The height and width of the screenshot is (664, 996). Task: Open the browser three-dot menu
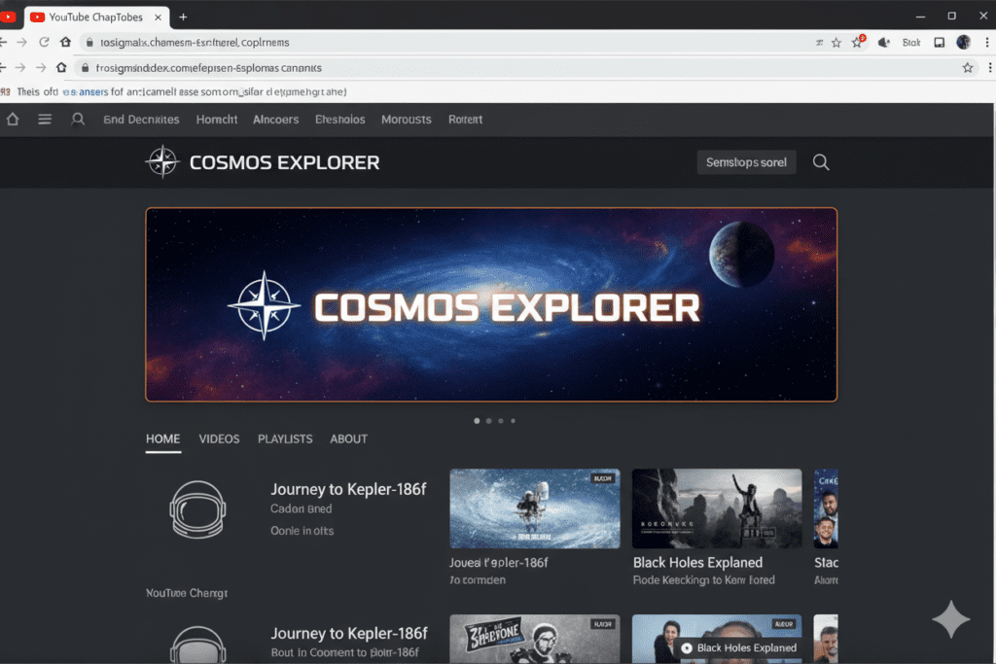pyautogui.click(x=985, y=42)
